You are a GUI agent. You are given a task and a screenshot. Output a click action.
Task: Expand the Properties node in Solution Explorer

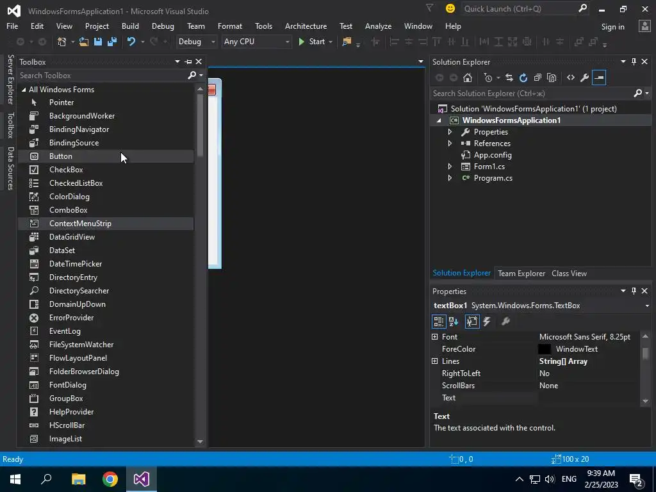[x=450, y=132]
